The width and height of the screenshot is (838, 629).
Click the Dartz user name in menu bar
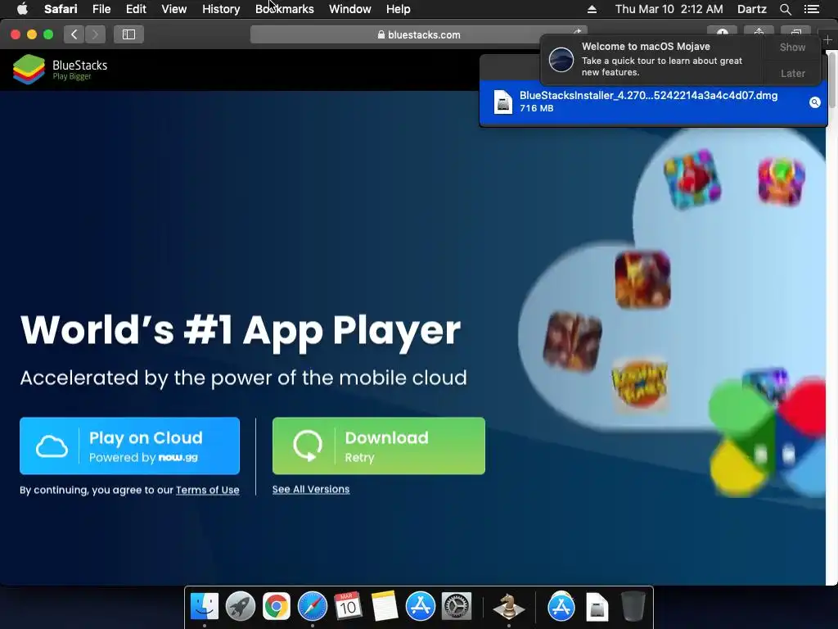(x=751, y=9)
